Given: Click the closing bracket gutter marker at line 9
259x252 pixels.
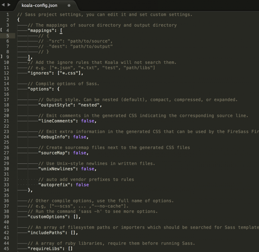Looking at the screenshot, I should (x=2, y=57).
